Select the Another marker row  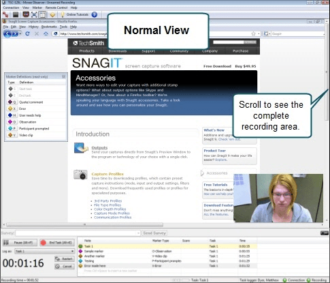[167, 256]
